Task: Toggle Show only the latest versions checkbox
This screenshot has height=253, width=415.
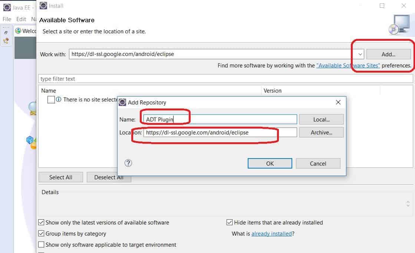Action: click(41, 222)
